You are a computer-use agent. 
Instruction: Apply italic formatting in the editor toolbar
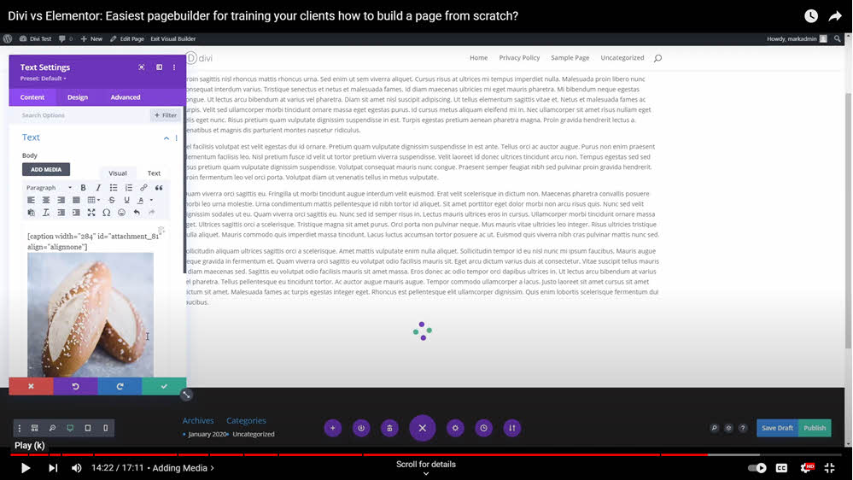98,188
